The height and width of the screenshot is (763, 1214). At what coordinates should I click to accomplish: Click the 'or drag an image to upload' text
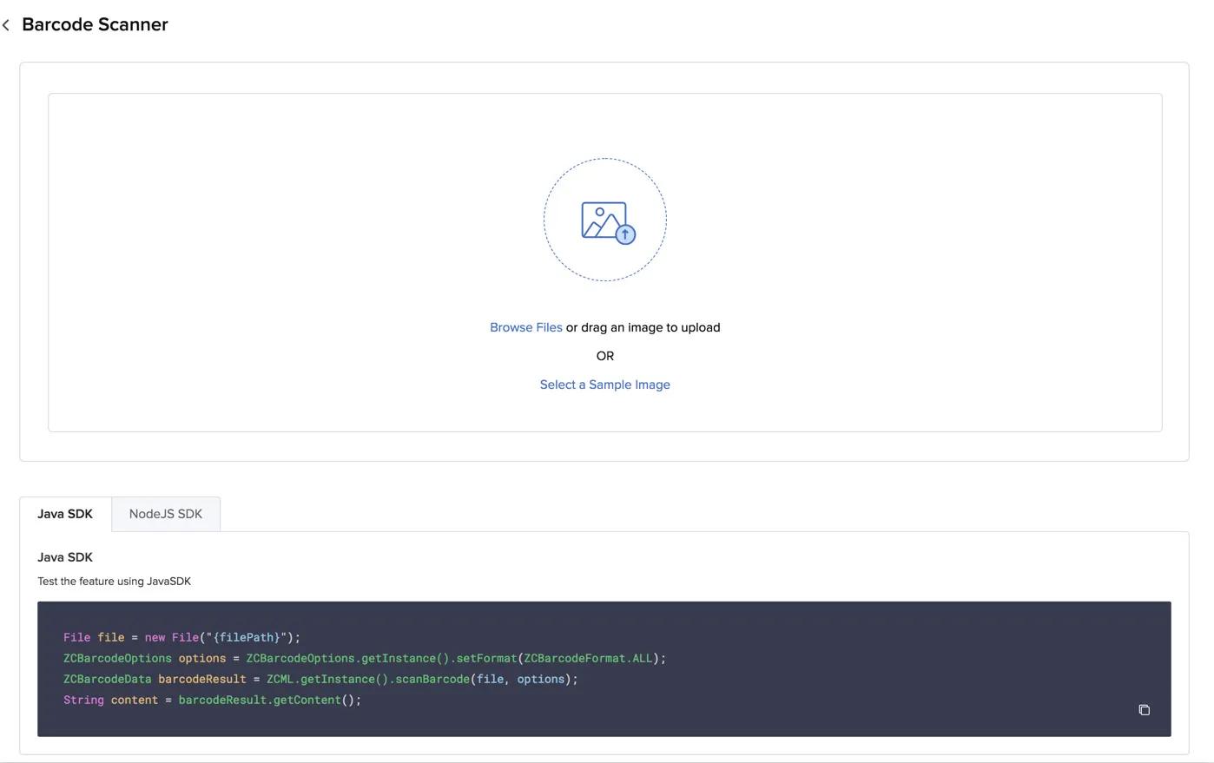(643, 327)
